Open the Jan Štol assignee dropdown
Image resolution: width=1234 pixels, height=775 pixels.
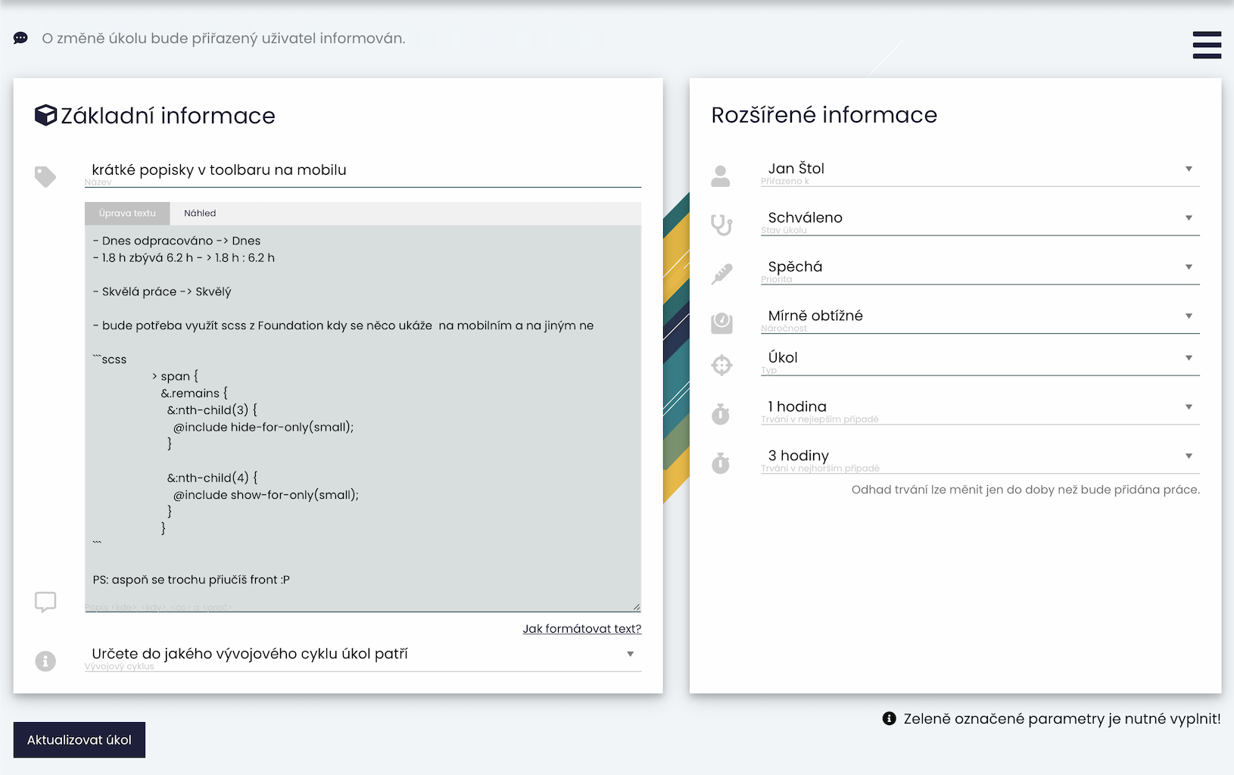980,170
